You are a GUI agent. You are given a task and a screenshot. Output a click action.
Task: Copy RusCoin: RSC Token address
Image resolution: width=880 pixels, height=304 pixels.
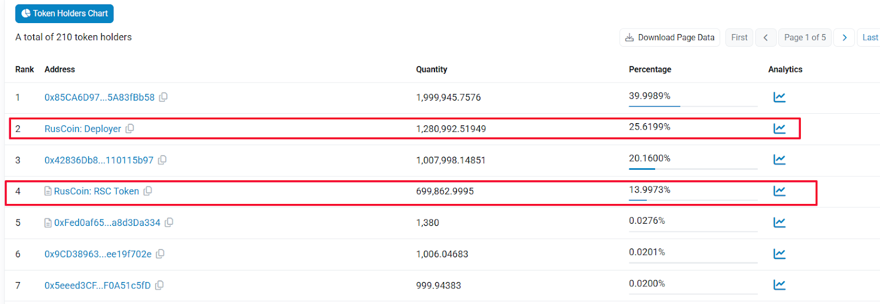pyautogui.click(x=148, y=191)
